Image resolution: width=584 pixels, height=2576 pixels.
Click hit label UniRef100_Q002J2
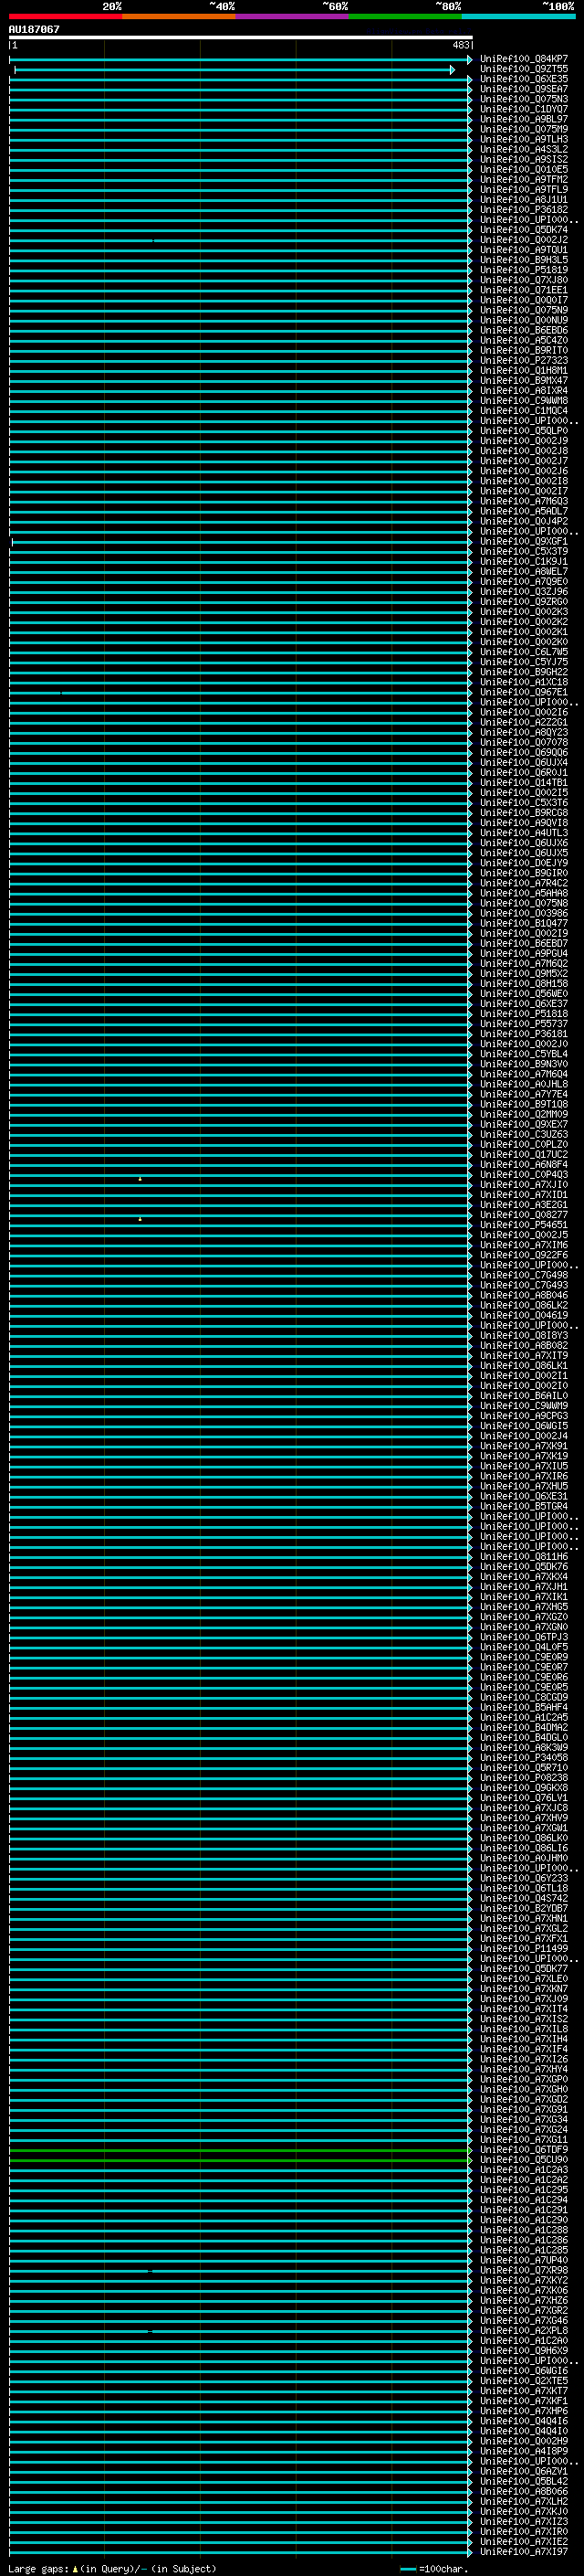524,240
